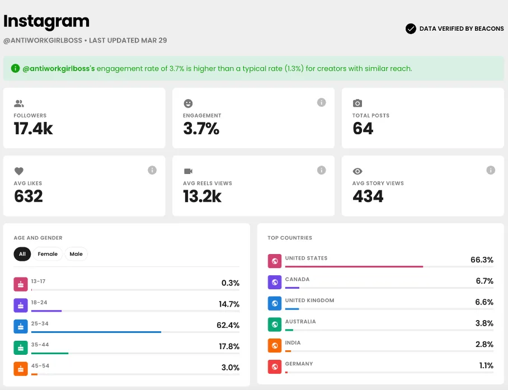Click the United States percentage bar
The height and width of the screenshot is (390, 508).
tap(389, 266)
